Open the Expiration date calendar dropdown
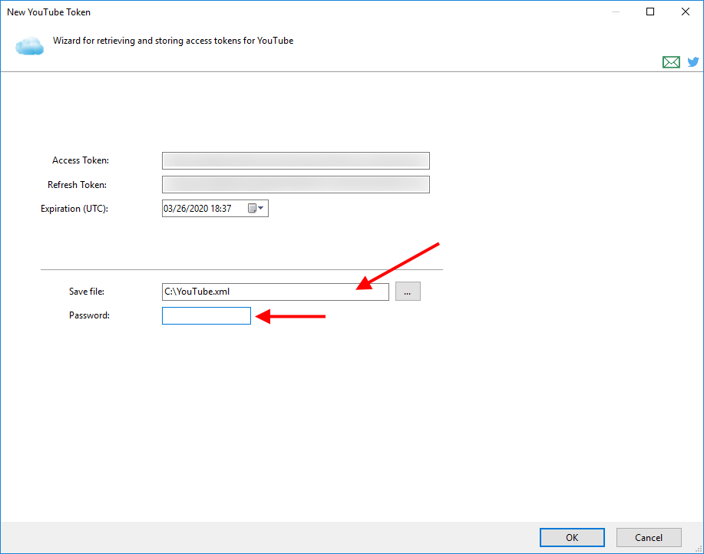Viewport: 704px width, 554px height. 256,208
